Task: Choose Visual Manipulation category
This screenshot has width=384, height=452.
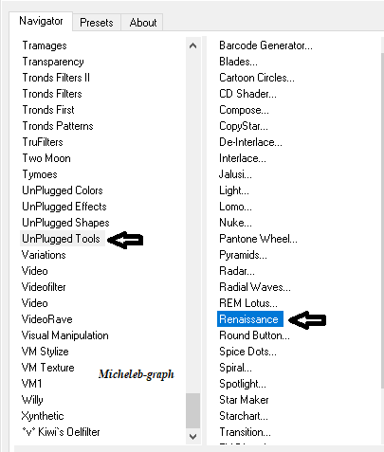Action: coord(64,335)
